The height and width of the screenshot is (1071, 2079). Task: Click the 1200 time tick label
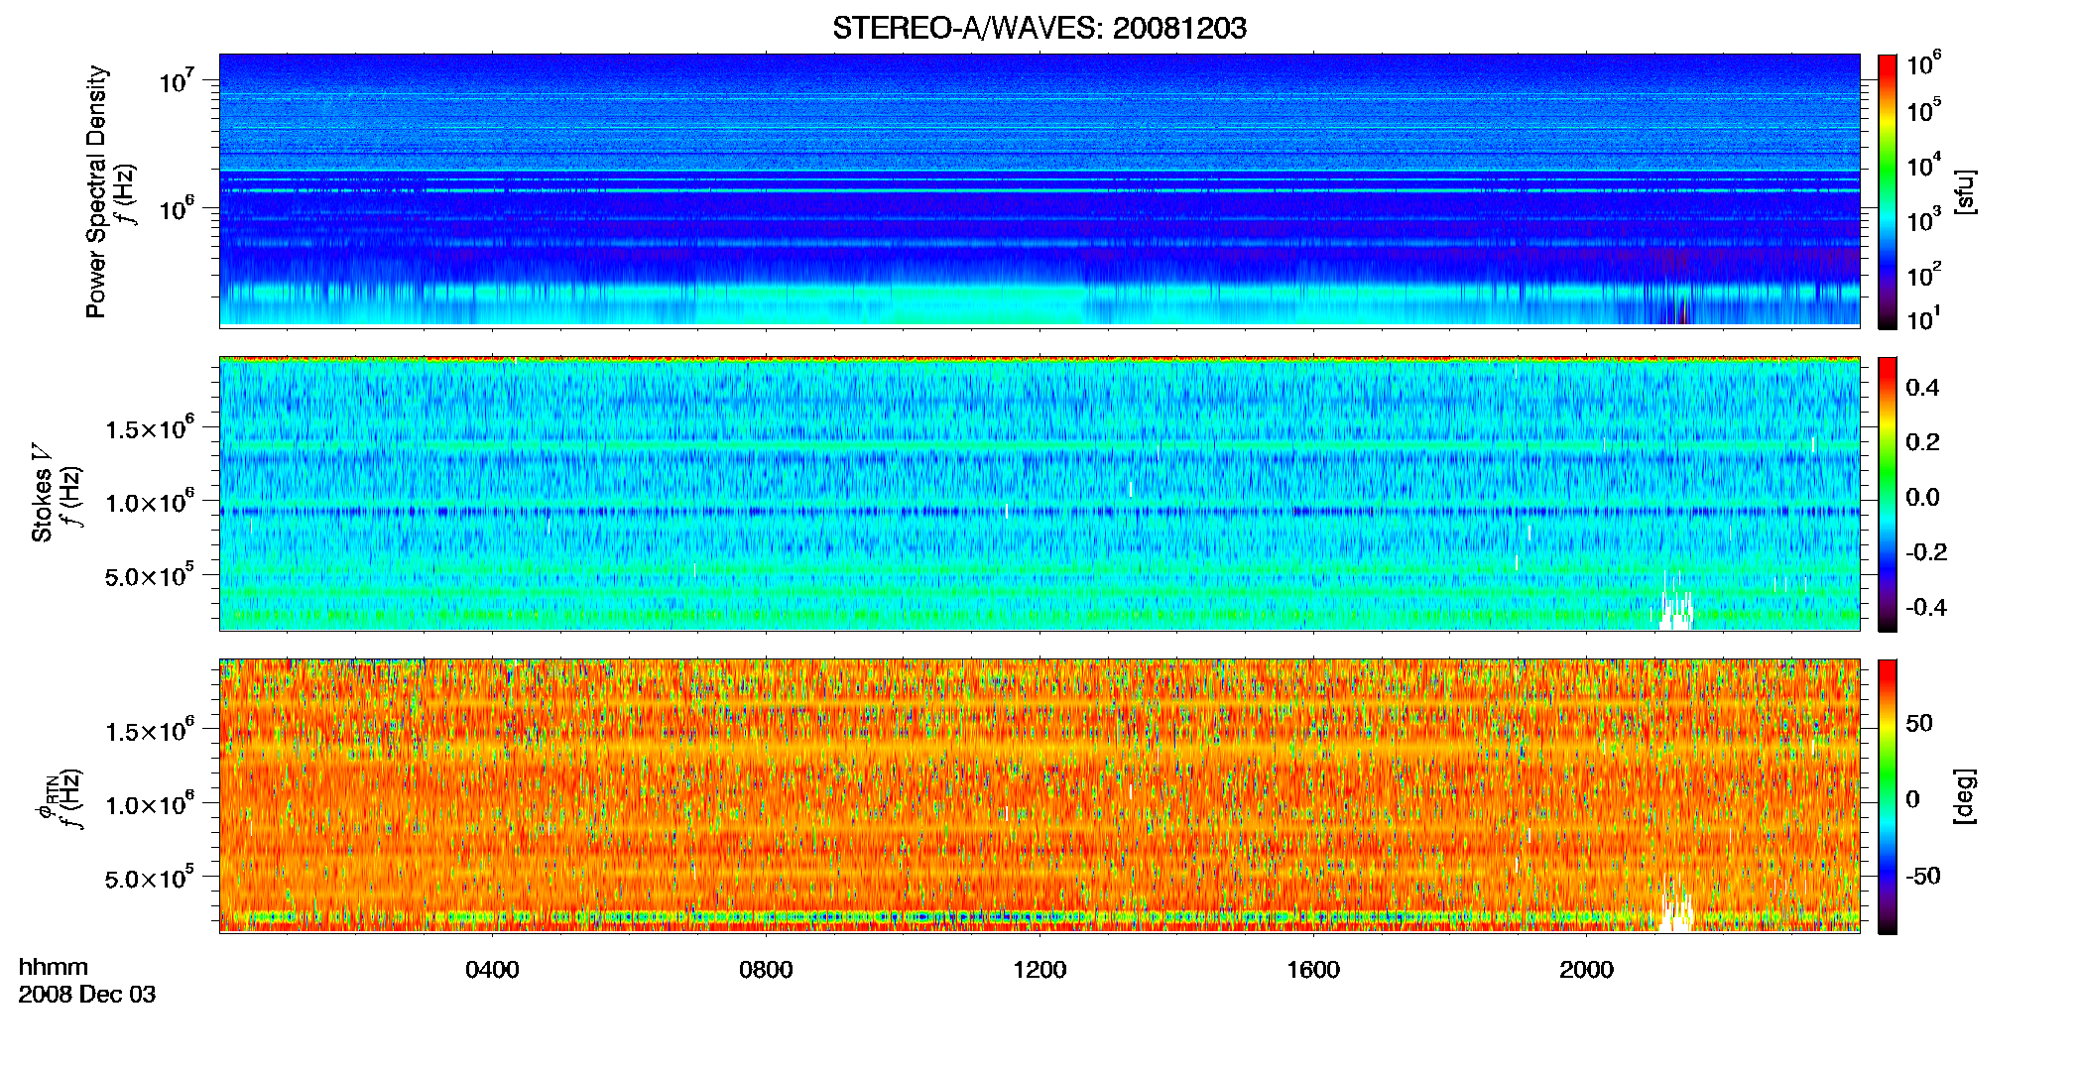click(x=1039, y=969)
